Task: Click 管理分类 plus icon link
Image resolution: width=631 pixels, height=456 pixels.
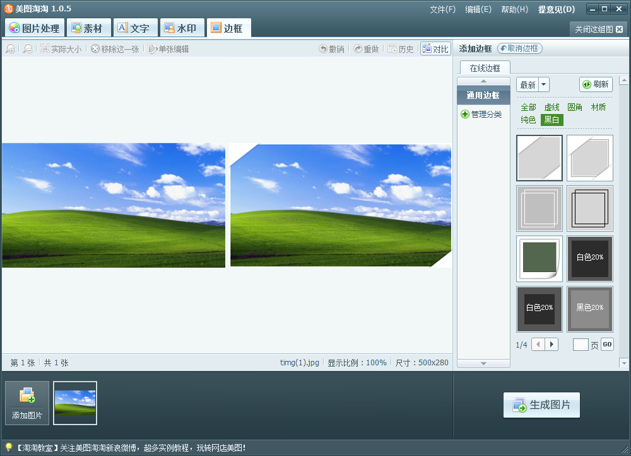Action: click(481, 114)
